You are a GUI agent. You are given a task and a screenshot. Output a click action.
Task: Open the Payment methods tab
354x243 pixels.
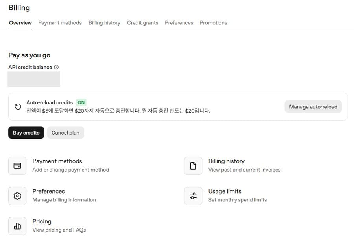tap(60, 23)
